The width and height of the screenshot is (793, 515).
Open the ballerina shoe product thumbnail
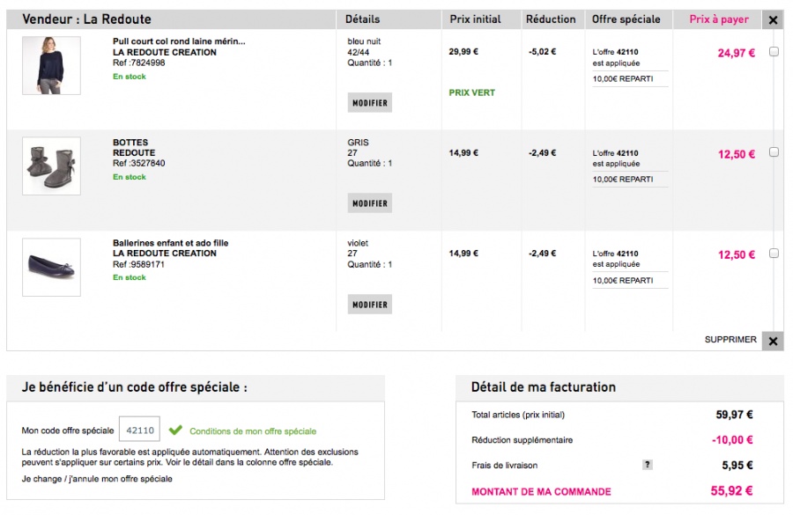[x=52, y=267]
